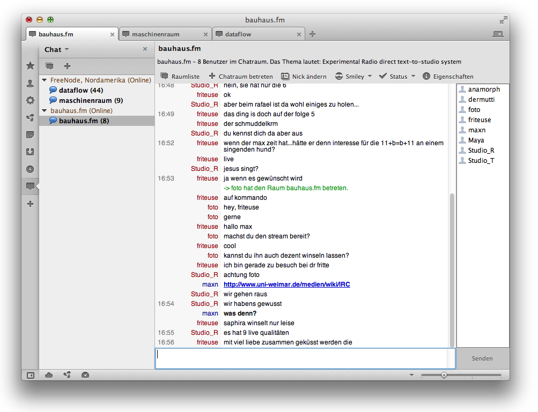
Task: Click Nick ändern to change nickname
Action: coord(304,77)
